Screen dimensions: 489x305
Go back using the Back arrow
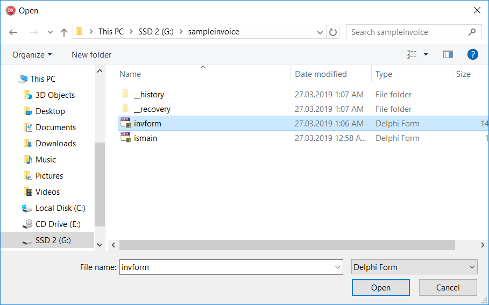click(13, 32)
